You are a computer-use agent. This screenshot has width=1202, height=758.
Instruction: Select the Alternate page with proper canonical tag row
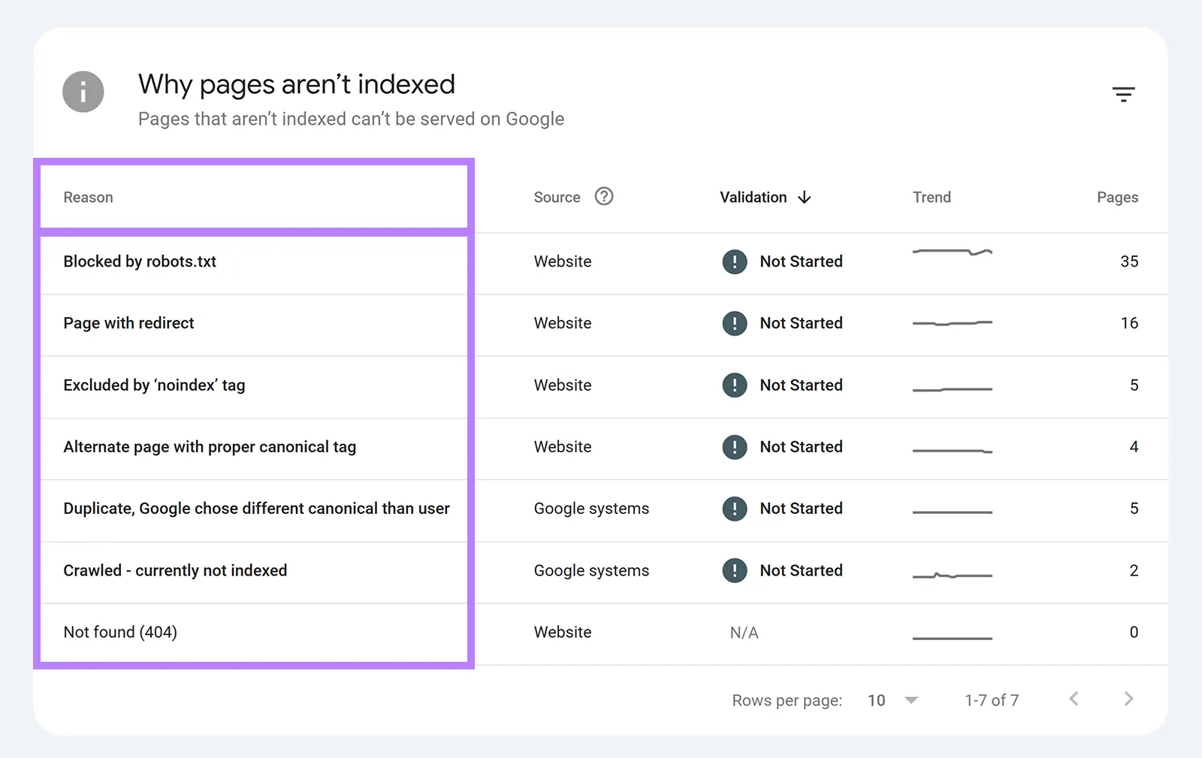pyautogui.click(x=210, y=446)
